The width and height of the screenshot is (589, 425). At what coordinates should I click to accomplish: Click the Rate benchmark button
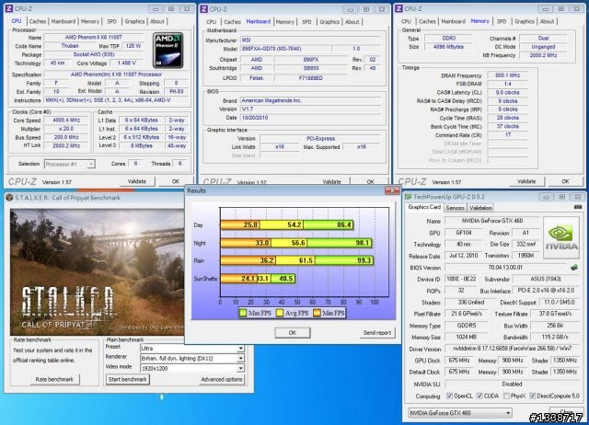tap(54, 379)
